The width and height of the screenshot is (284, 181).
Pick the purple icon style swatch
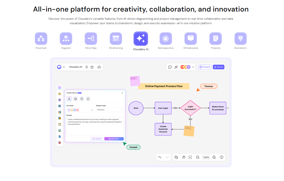pyautogui.click(x=69, y=110)
